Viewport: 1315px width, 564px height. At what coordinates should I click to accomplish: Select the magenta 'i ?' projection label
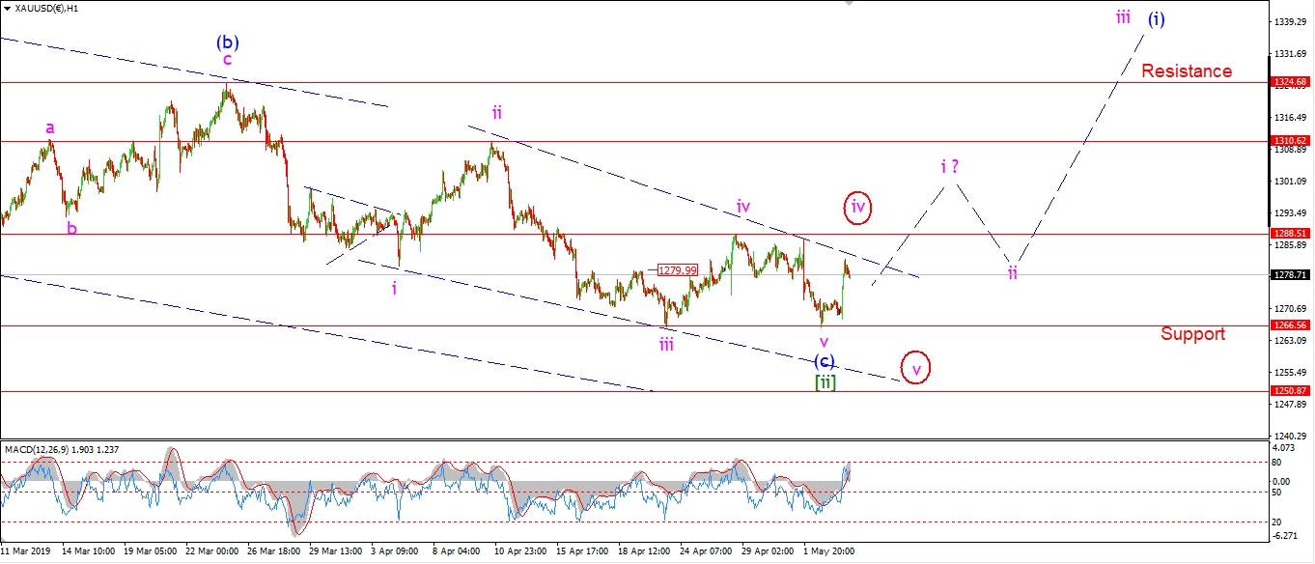click(x=948, y=165)
